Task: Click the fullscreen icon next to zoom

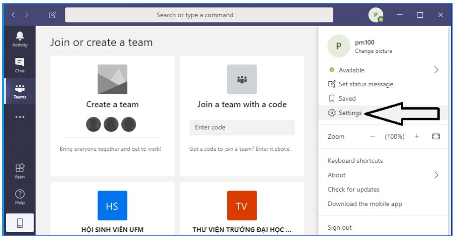Action: (x=436, y=136)
